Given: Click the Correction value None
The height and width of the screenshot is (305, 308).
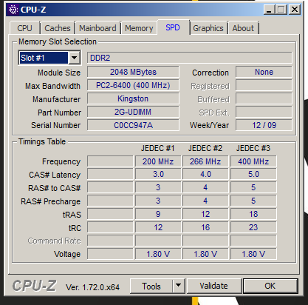Looking at the screenshot, I should (264, 72).
